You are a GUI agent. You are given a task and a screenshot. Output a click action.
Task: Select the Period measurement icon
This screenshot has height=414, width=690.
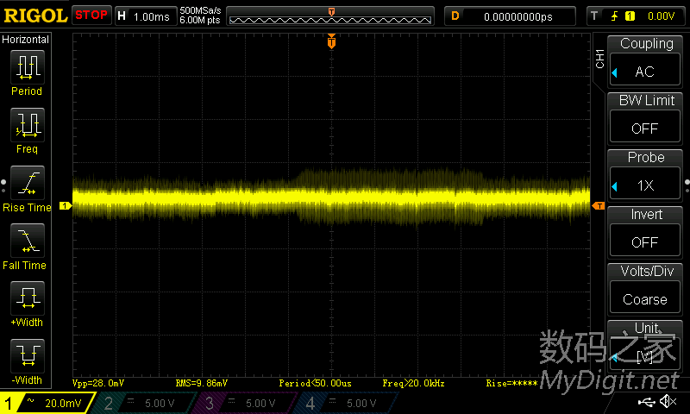tap(28, 67)
